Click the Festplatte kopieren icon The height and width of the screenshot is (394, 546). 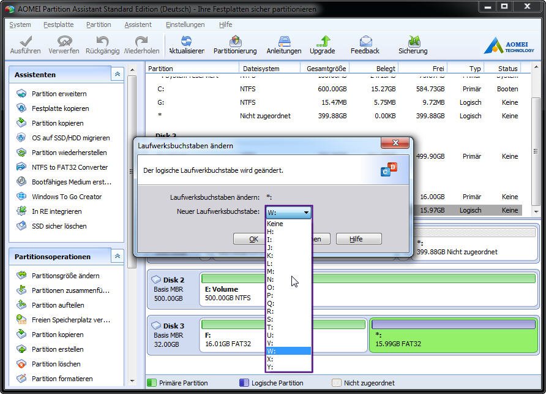(x=21, y=108)
